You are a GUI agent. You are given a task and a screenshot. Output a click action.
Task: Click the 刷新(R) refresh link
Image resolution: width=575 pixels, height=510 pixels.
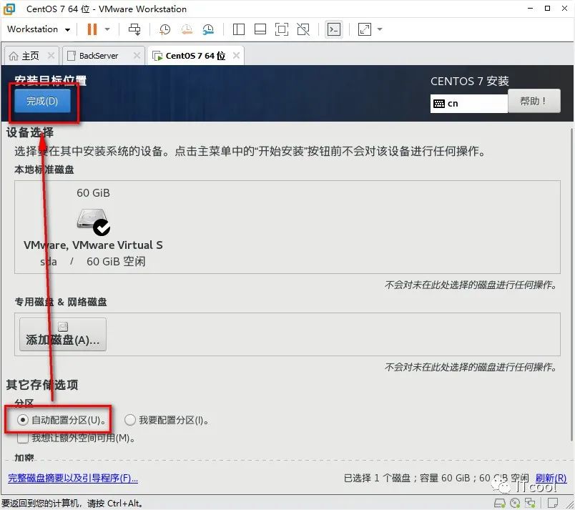551,478
